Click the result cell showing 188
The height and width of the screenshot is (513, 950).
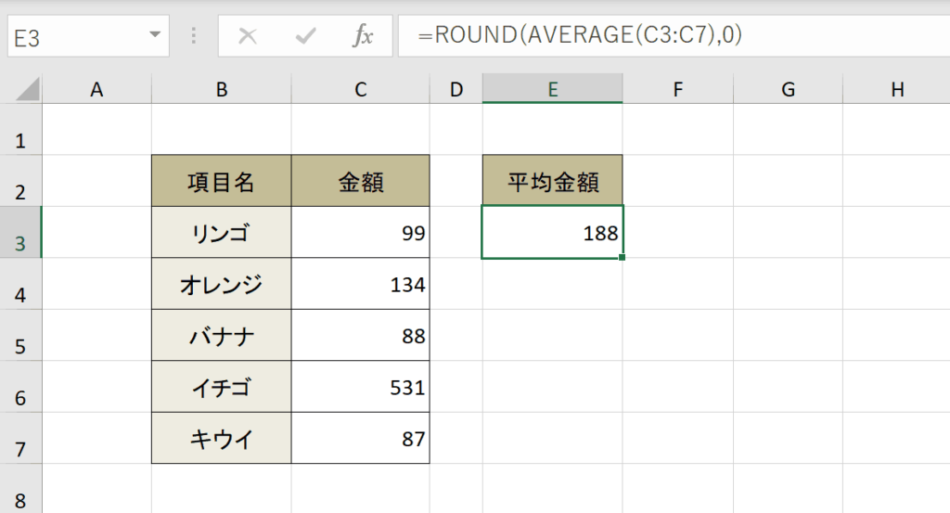pyautogui.click(x=553, y=232)
